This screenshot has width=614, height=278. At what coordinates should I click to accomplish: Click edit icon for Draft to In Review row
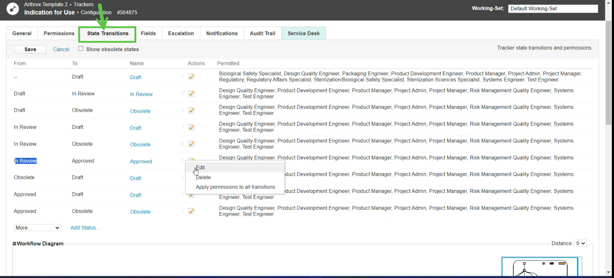click(191, 94)
